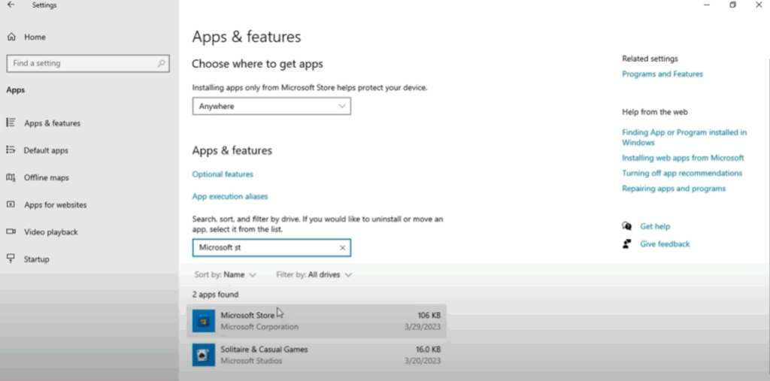Screen dimensions: 770x381
Task: Open Apps & features in the sidebar
Action: (52, 123)
